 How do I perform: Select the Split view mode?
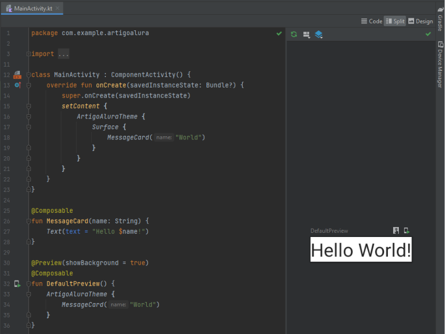coord(395,21)
